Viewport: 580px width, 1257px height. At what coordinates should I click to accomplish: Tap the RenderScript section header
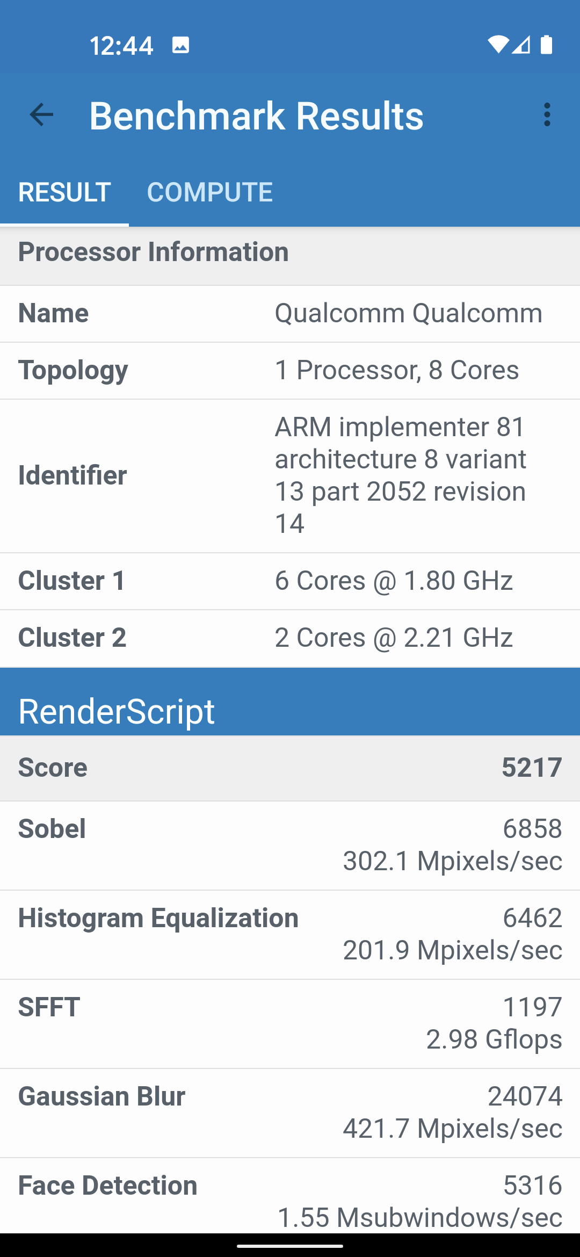(x=290, y=710)
